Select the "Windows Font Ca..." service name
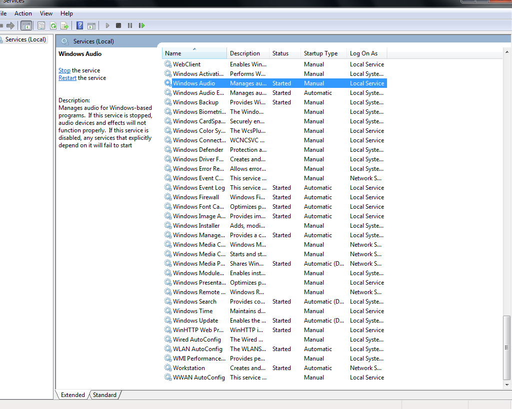The image size is (512, 409). [198, 206]
